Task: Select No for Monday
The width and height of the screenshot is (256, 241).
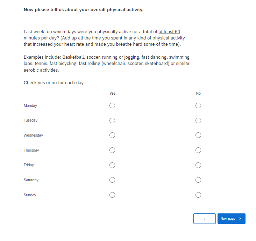Action: coord(198,105)
